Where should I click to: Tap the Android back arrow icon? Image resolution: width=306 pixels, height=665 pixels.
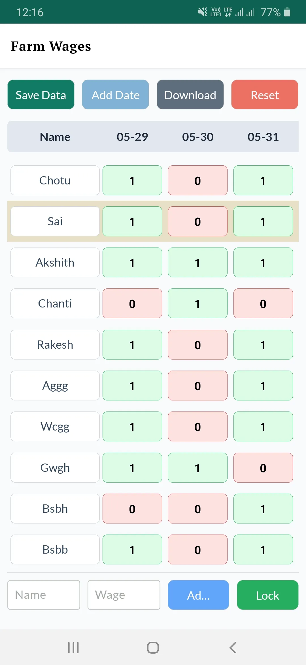pos(233,648)
